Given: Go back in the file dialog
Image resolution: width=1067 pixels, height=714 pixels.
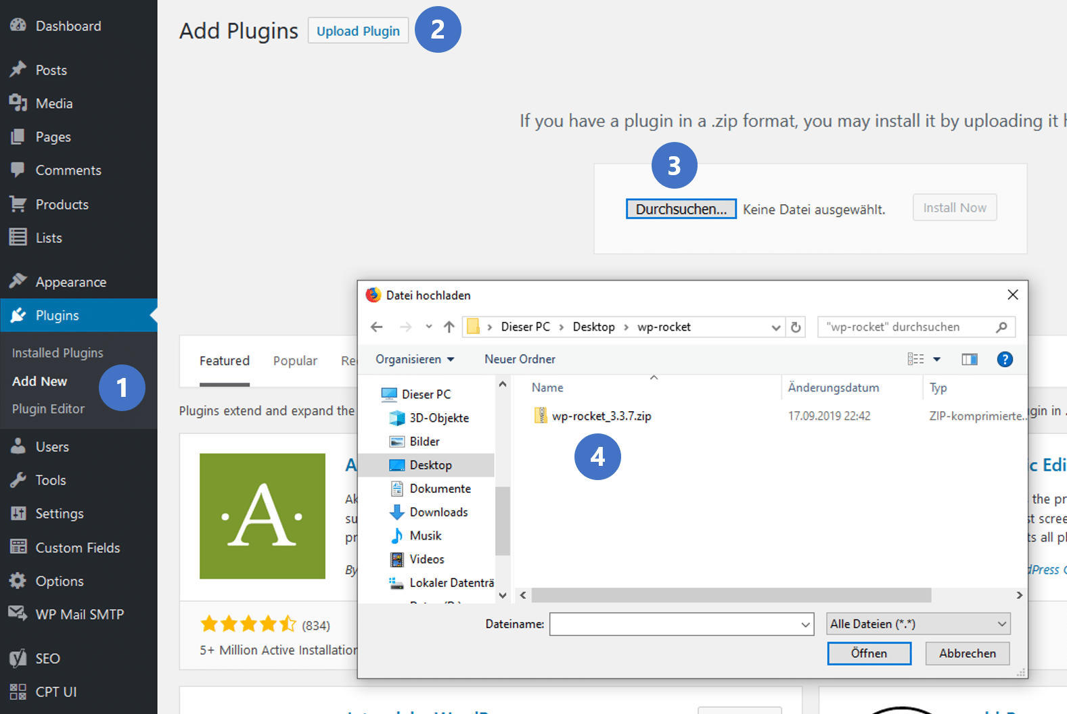Looking at the screenshot, I should coord(377,327).
